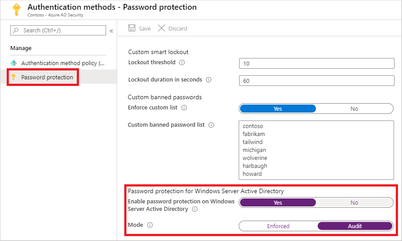Select Audit mode option
The height and width of the screenshot is (241, 402).
point(355,226)
